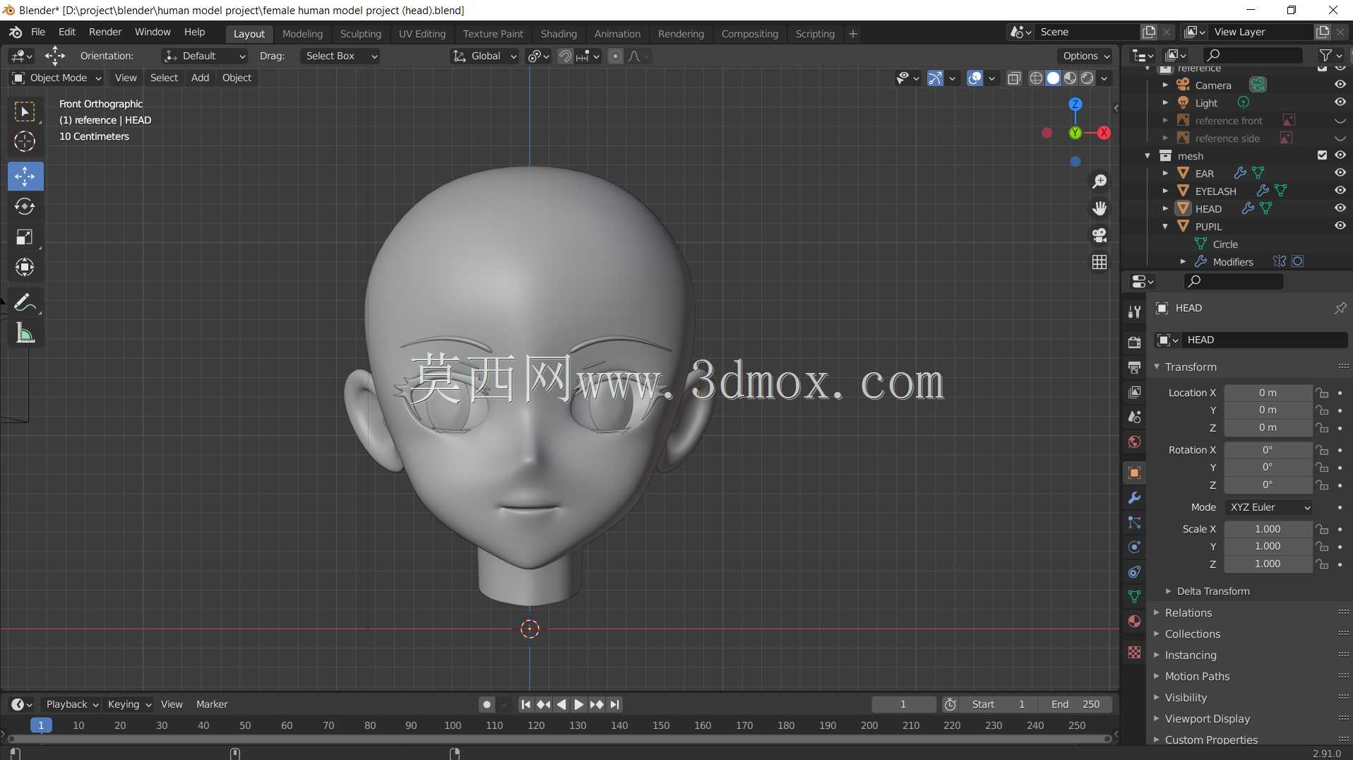
Task: Switch perspective/orthographic grid icon
Action: pos(1099,262)
